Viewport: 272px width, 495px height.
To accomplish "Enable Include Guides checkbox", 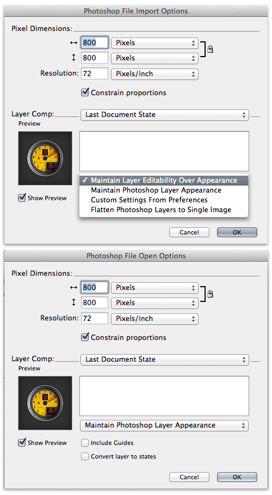I will coord(85,443).
